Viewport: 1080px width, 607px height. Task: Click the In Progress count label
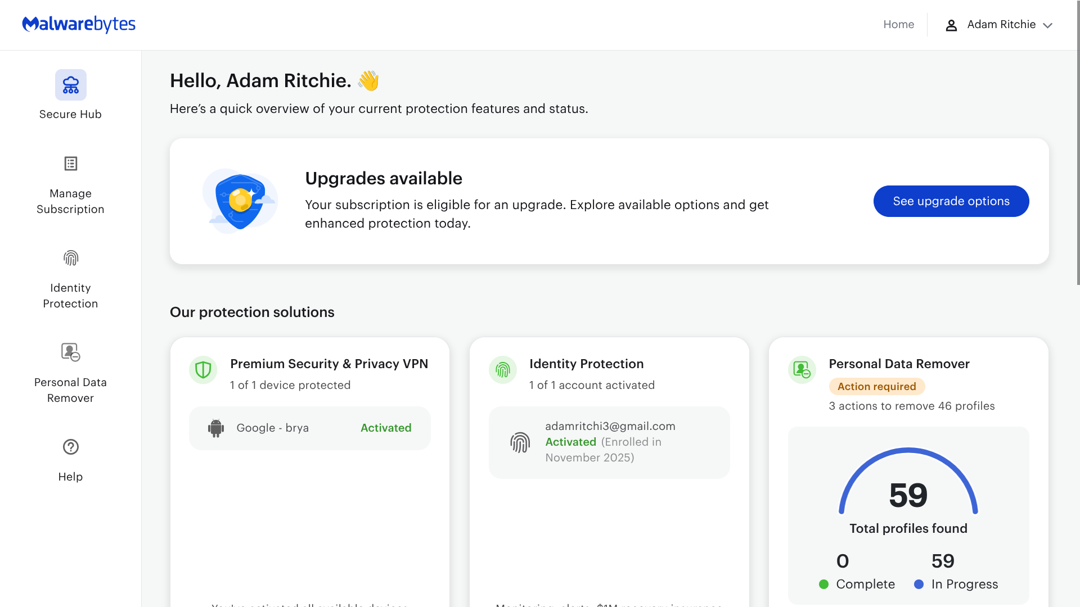[x=965, y=584]
